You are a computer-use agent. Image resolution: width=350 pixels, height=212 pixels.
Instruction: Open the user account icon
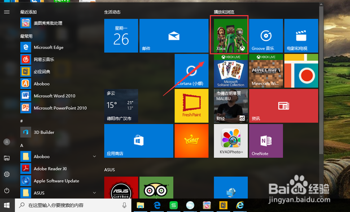pyautogui.click(x=7, y=142)
